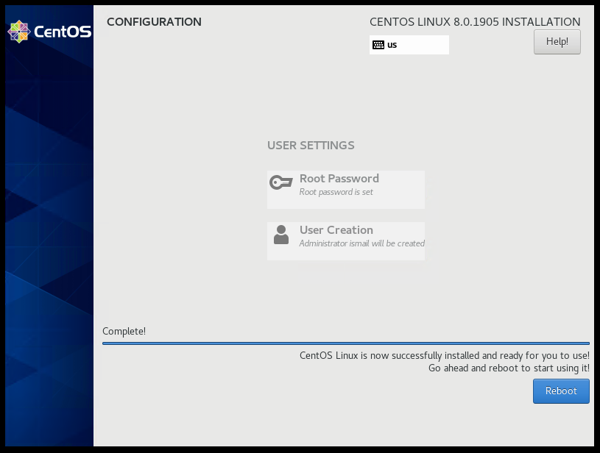Open the Root Password setting
This screenshot has height=453, width=600.
346,190
